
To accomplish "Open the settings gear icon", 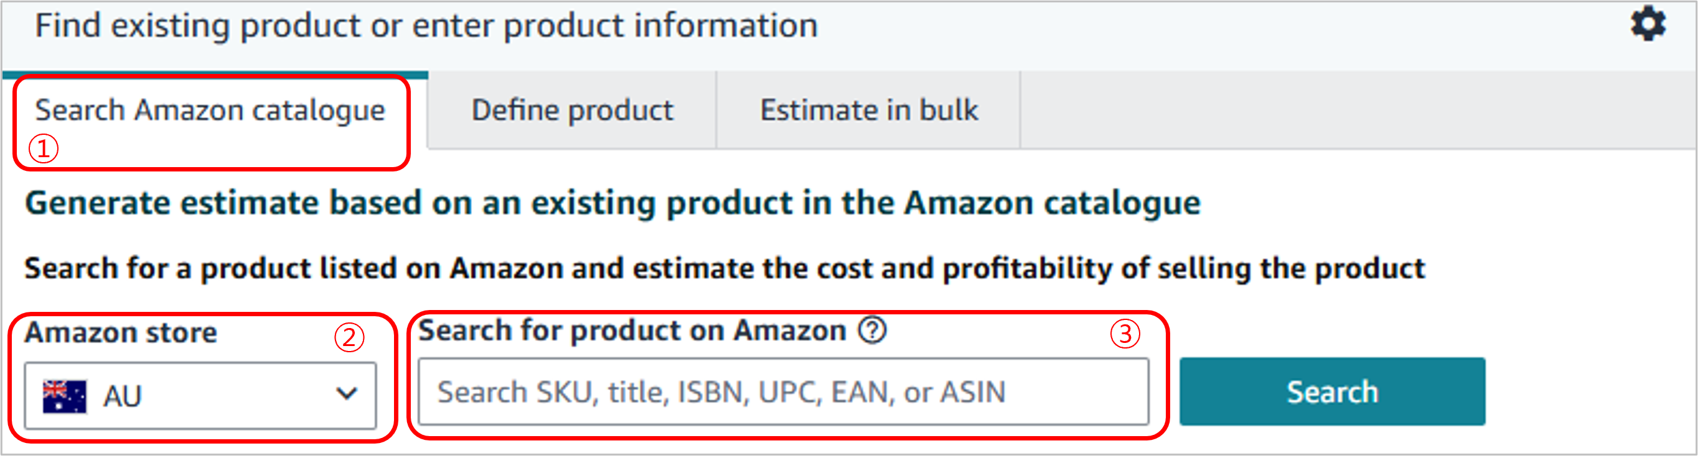I will [x=1648, y=24].
